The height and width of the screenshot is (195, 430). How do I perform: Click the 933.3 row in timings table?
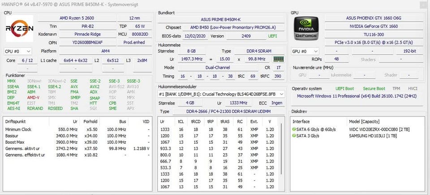pos(219,148)
